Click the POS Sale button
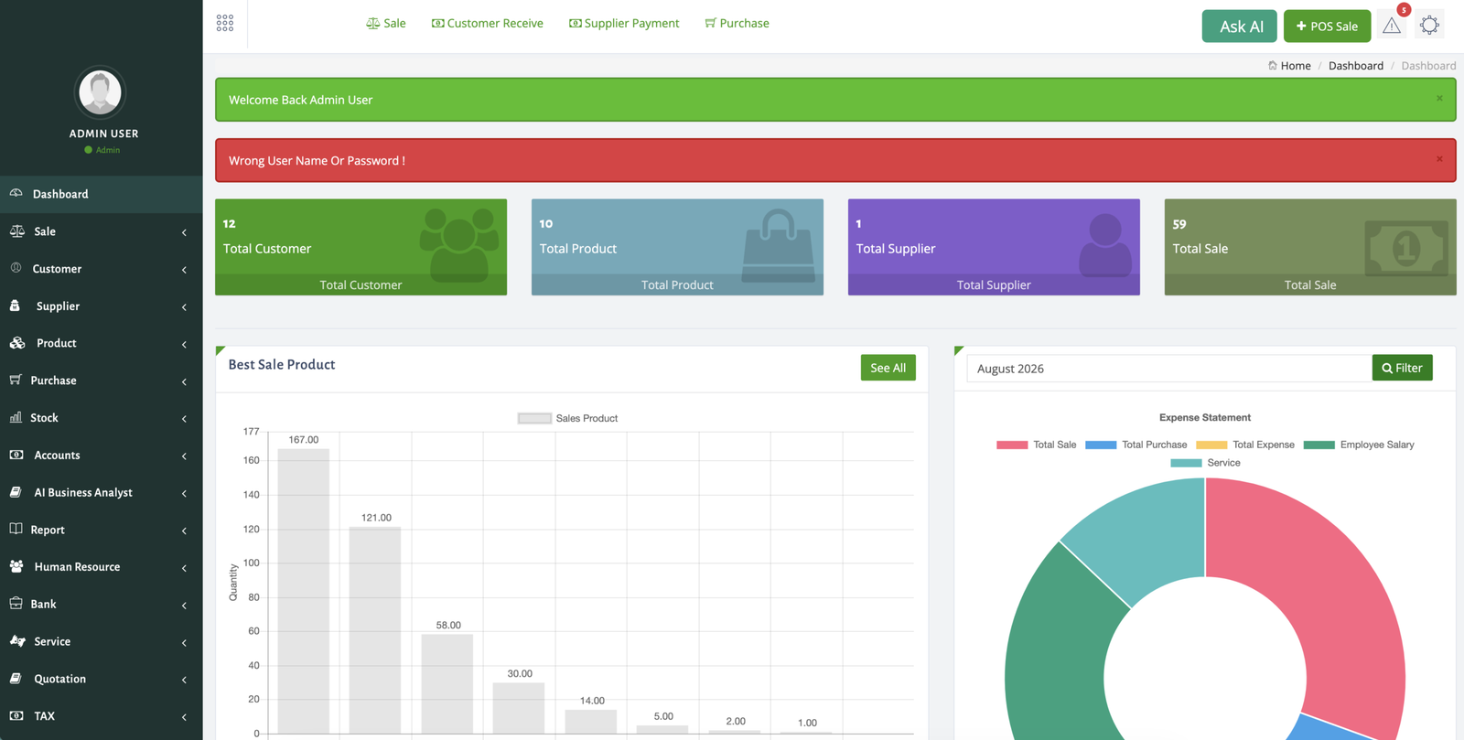The width and height of the screenshot is (1464, 740). pyautogui.click(x=1327, y=26)
